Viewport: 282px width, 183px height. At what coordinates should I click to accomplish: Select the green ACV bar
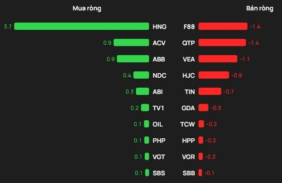pos(131,42)
